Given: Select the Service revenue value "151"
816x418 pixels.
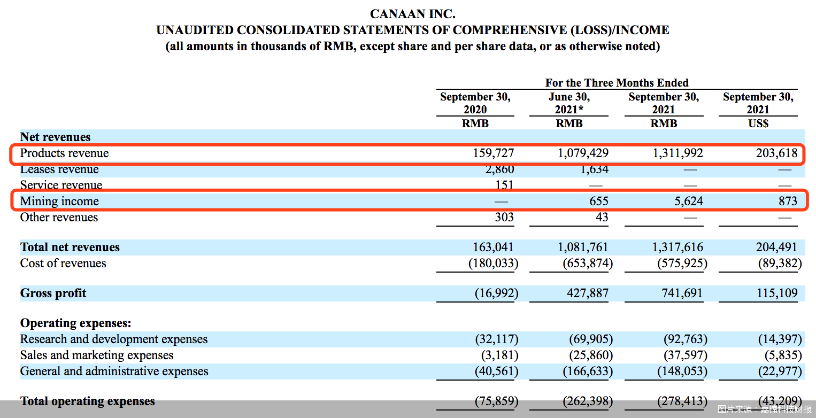Looking at the screenshot, I should coord(504,185).
